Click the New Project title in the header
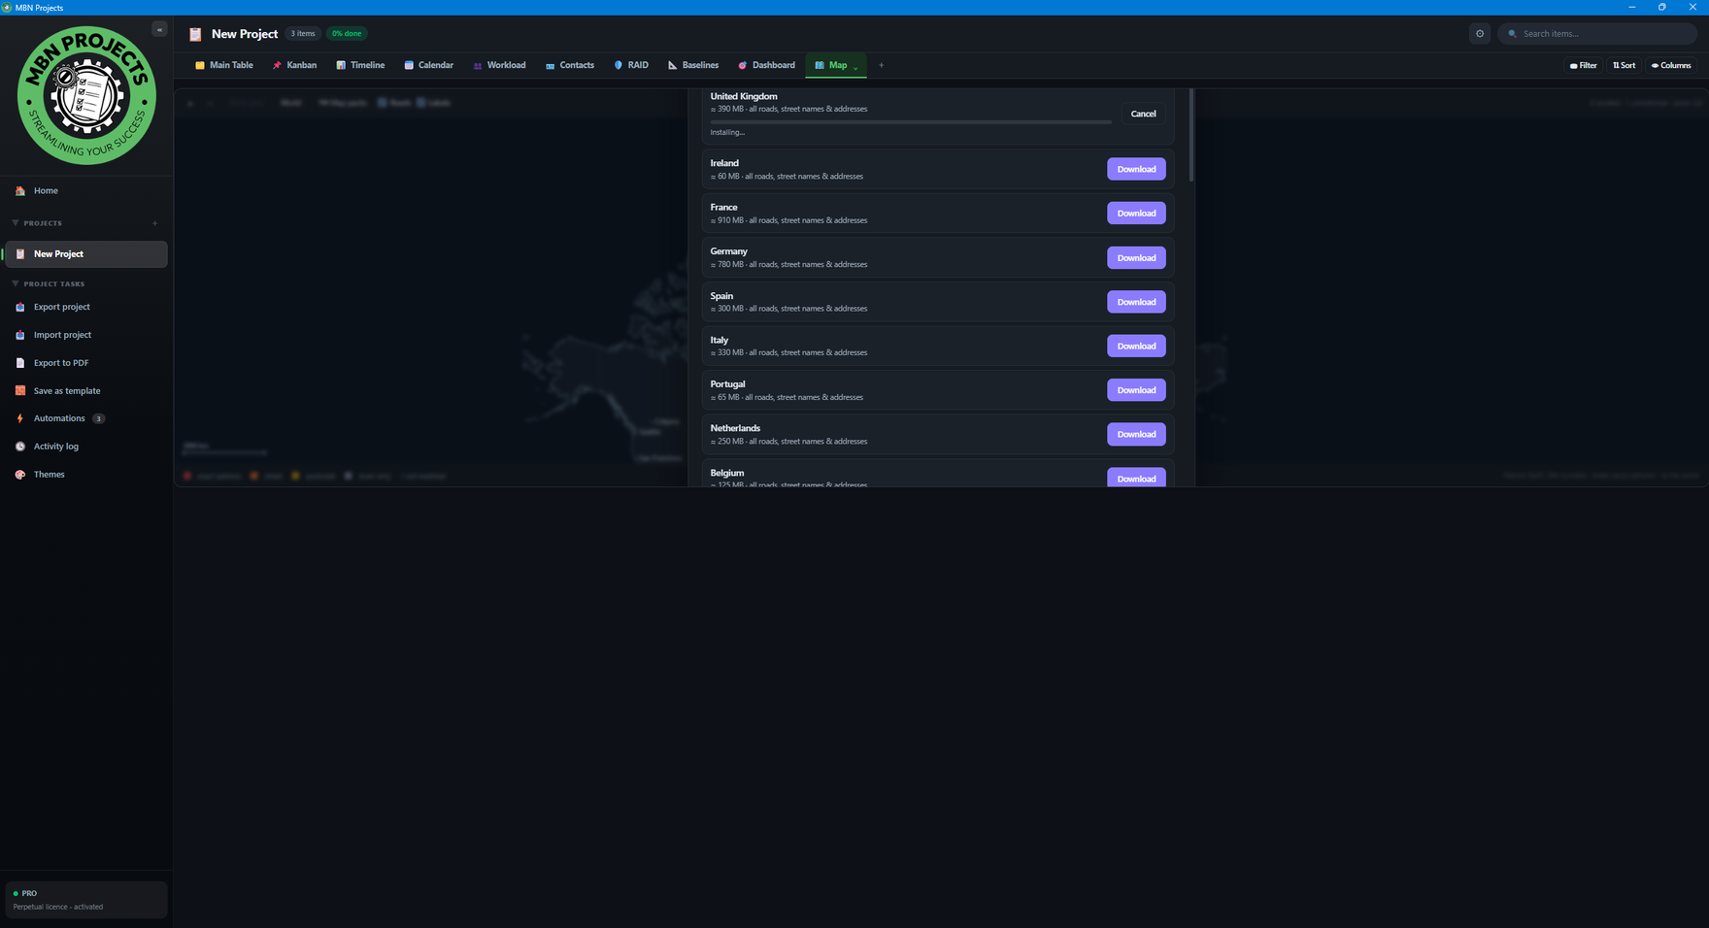 [x=245, y=34]
